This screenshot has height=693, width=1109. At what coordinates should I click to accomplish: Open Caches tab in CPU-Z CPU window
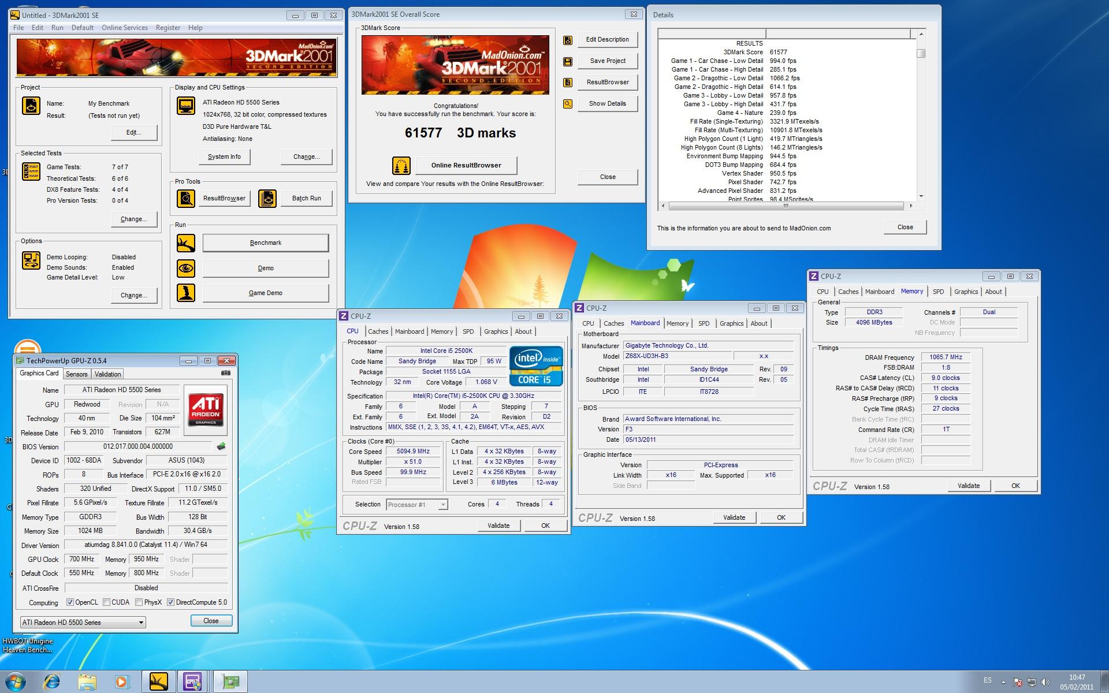pos(378,331)
